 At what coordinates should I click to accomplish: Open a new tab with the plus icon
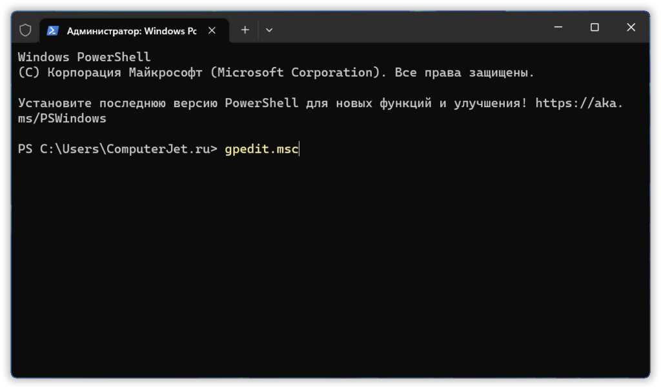[x=245, y=30]
